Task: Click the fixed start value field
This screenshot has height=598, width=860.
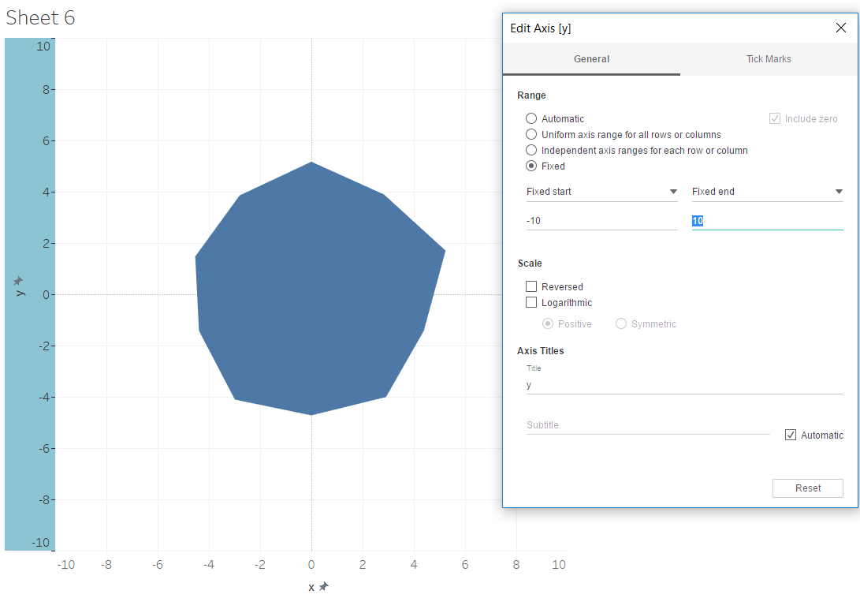Action: [x=601, y=221]
